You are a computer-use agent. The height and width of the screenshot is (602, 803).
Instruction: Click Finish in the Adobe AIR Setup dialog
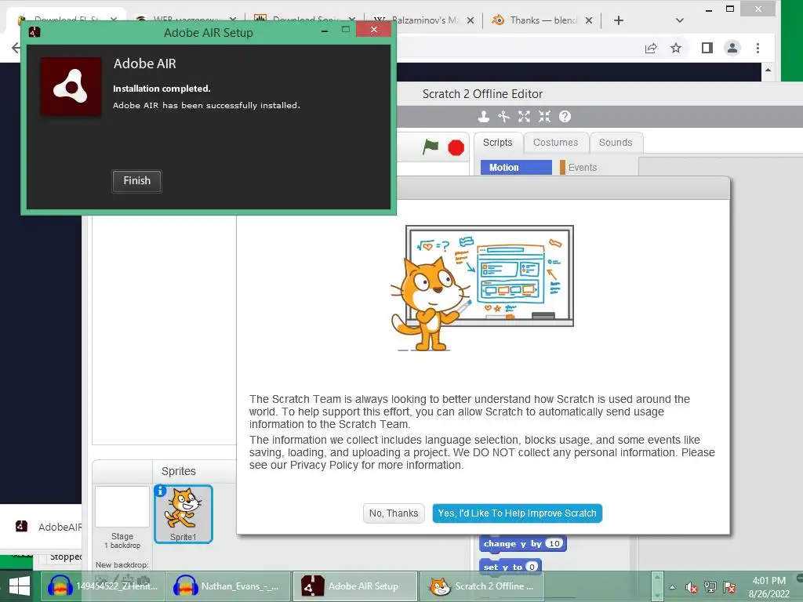[136, 181]
